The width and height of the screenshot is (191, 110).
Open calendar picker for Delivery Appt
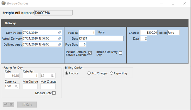coord(59,45)
